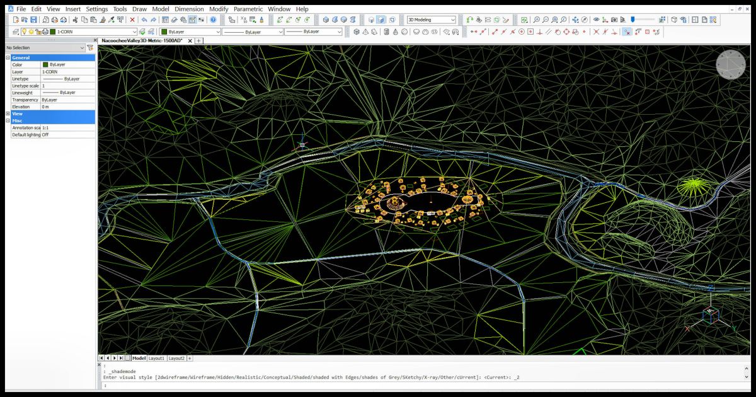Toggle the lightbulb on layer 1-CORN
756x397 pixels.
[23, 32]
